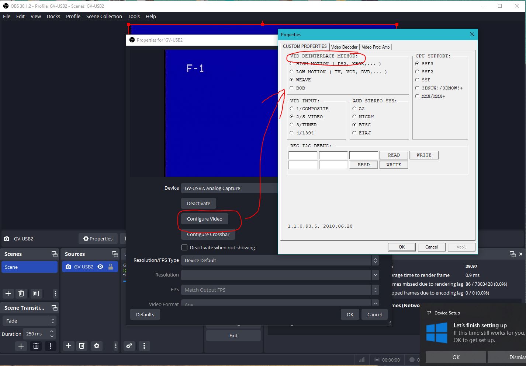Remove selected scene using Scenes trash icon
The width and height of the screenshot is (526, 366).
[x=21, y=293]
